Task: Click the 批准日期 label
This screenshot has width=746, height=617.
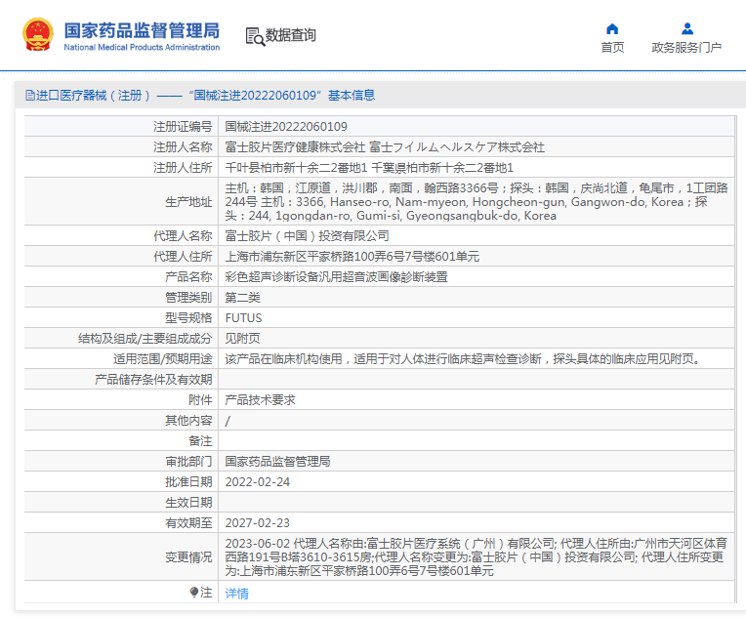Action: [188, 482]
